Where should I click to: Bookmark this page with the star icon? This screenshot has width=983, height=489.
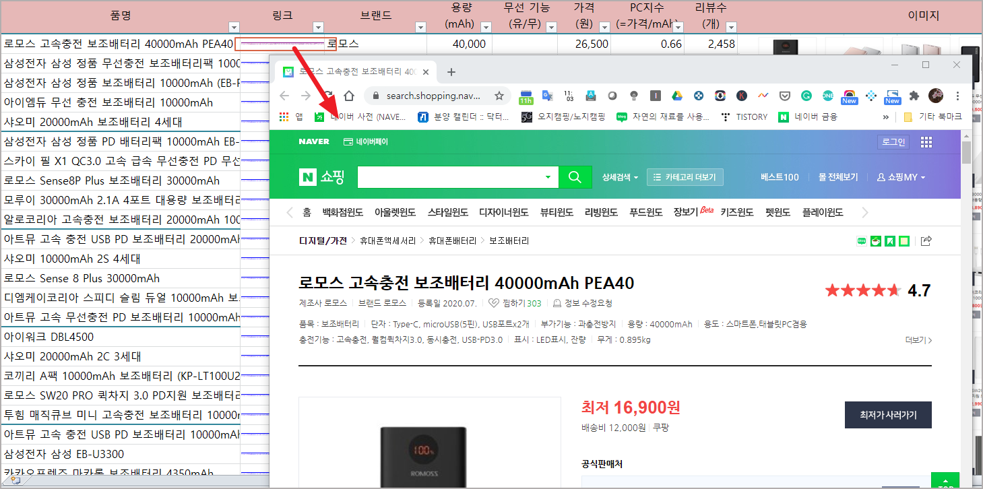click(499, 96)
